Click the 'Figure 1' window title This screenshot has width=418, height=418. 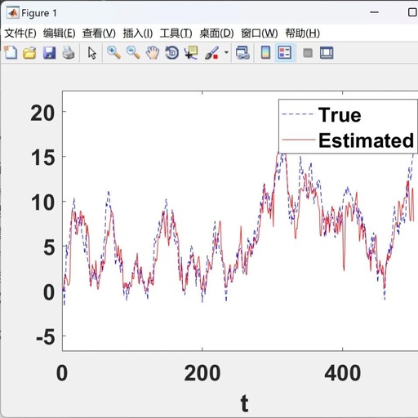pos(39,13)
